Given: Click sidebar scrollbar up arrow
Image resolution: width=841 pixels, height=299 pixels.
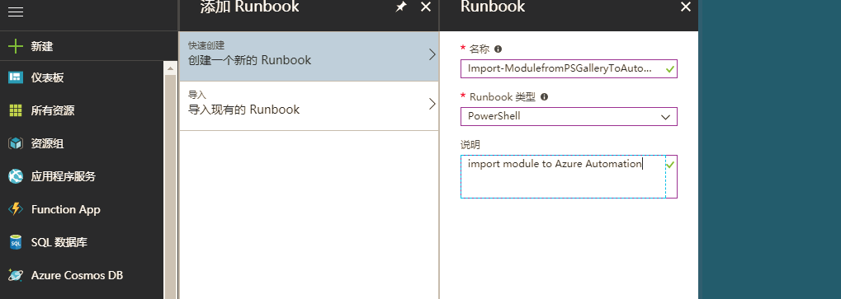Looking at the screenshot, I should tap(171, 68).
